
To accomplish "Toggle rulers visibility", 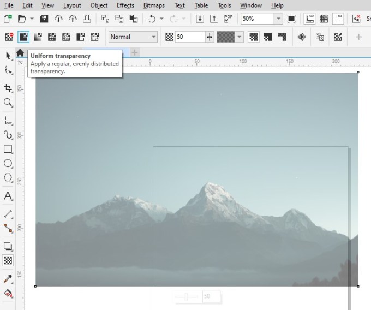I will click(309, 19).
